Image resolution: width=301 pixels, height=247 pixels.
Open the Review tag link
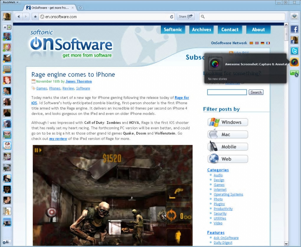point(68,88)
